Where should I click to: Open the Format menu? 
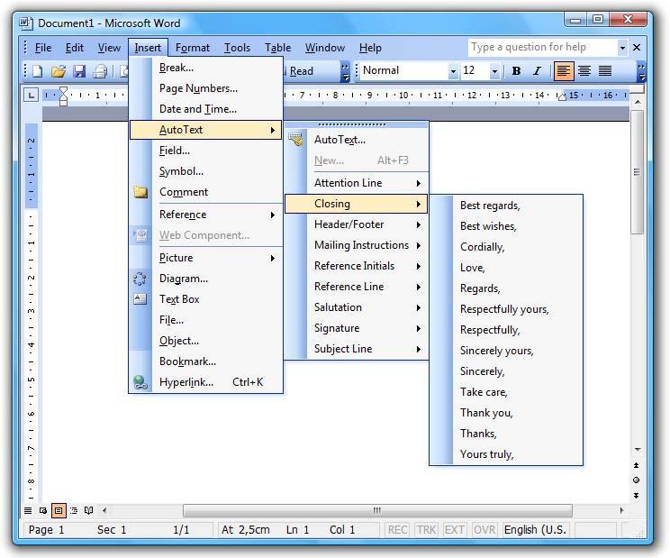[x=193, y=48]
